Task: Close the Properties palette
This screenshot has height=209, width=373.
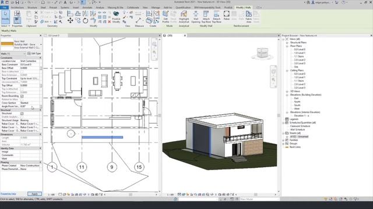Action: (x=40, y=35)
